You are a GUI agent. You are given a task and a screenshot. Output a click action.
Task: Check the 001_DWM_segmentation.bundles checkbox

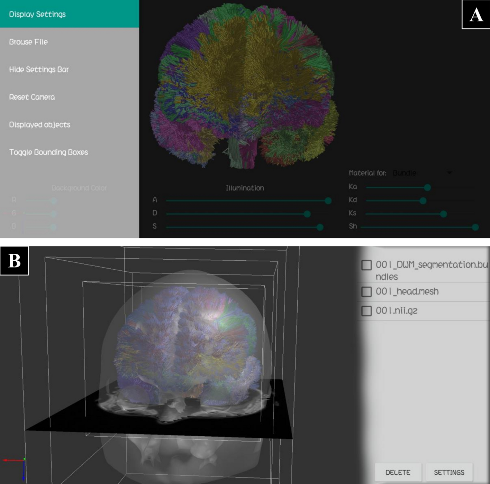[x=366, y=265]
